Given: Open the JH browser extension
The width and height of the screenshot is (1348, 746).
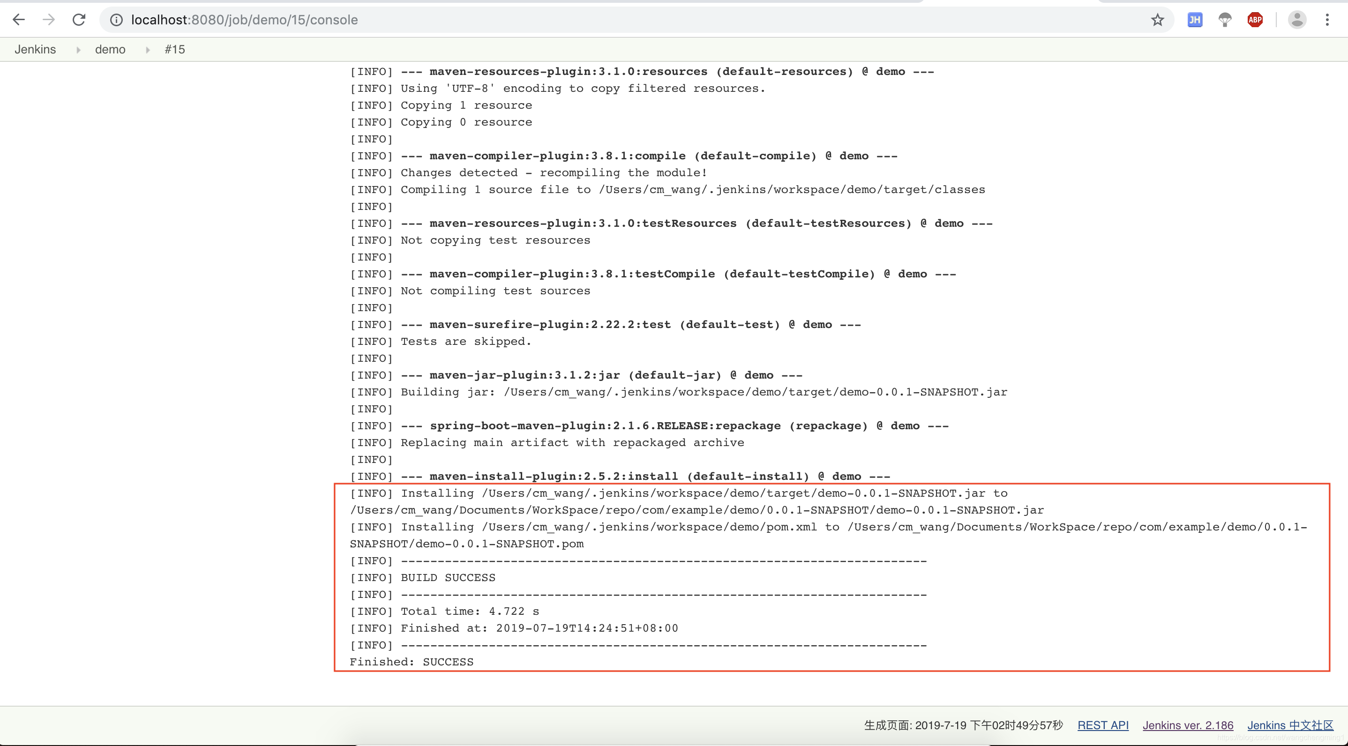Looking at the screenshot, I should coord(1195,20).
